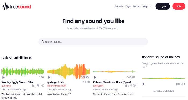Click the 0:00.401 duration label

(180, 84)
